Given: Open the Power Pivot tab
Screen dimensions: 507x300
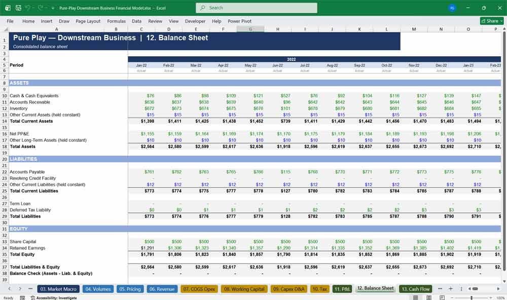Looking at the screenshot, I should point(240,21).
